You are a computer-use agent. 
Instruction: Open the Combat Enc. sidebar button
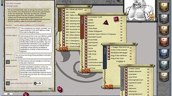coord(164,30)
